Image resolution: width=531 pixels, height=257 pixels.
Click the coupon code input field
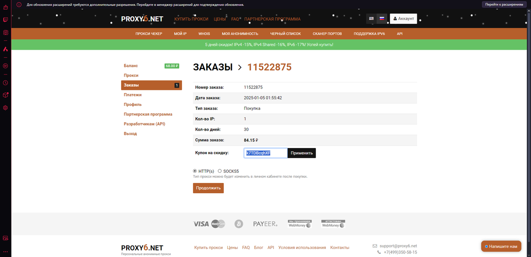[x=266, y=153]
